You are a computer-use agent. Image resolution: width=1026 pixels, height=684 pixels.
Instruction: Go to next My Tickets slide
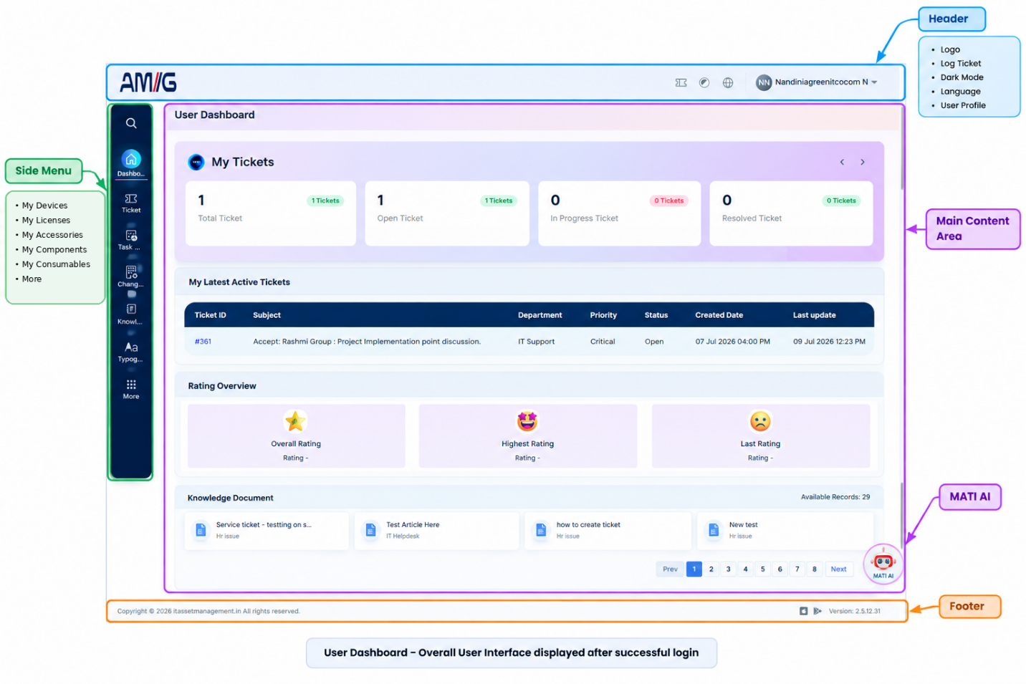(863, 162)
